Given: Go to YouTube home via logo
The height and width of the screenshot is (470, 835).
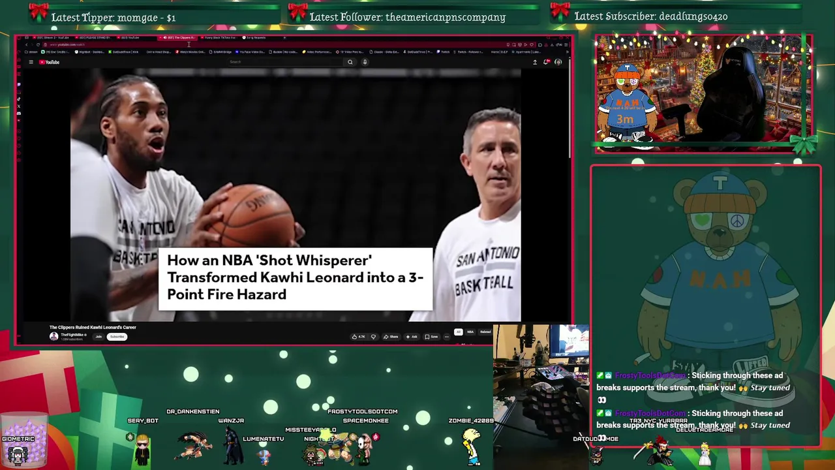Looking at the screenshot, I should point(49,62).
